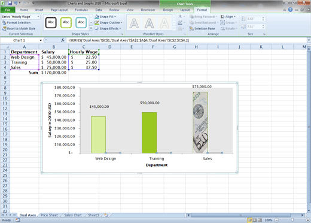
Task: Select the Sales bar with dollar bill fill
Action: tap(200, 122)
